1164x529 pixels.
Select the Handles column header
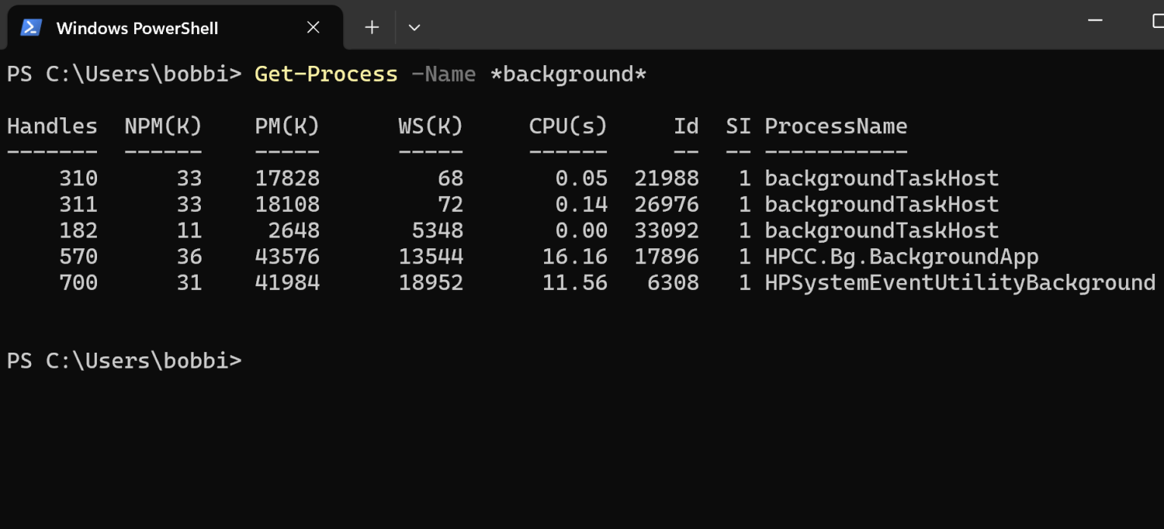(52, 126)
